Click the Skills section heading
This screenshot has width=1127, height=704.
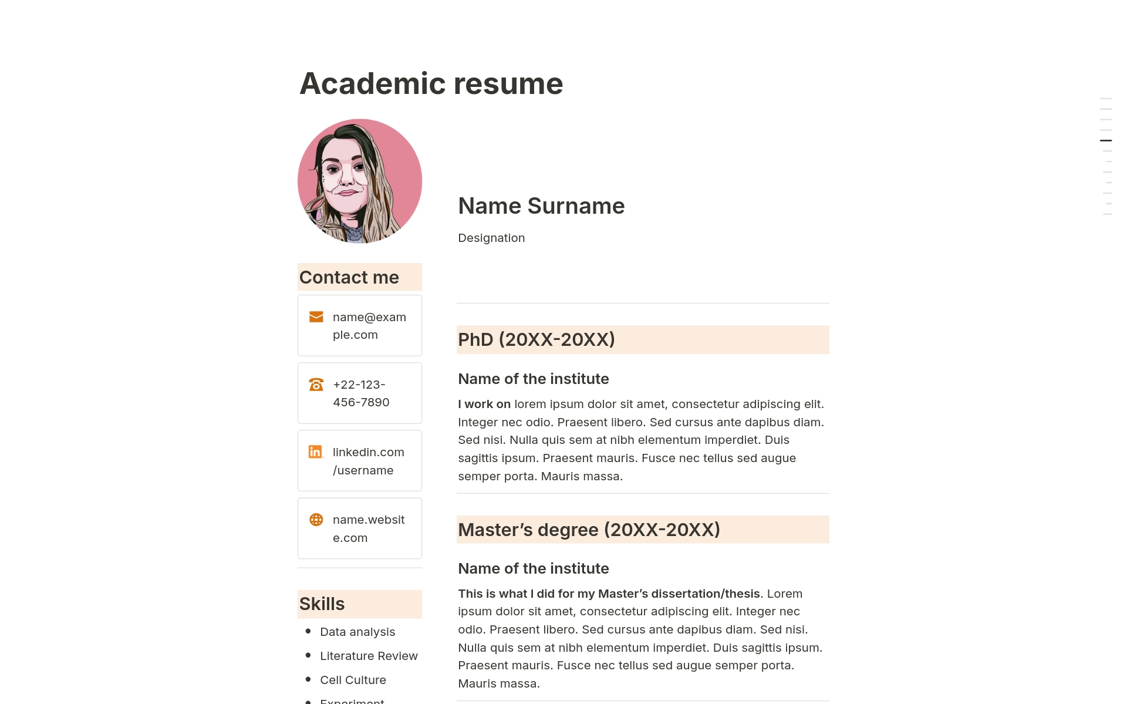322,604
